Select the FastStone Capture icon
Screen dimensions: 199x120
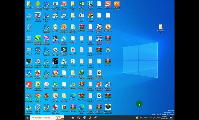38,73
